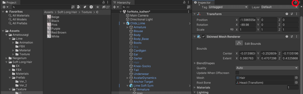Screen dimensions: 303x94
Task: Open Transform component presets icon
Action: coord(292,14)
